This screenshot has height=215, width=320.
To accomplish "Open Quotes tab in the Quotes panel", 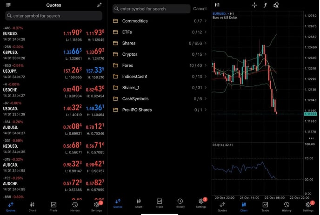I will point(11,207).
